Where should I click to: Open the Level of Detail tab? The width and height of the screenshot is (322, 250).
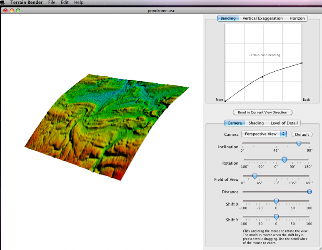pos(285,123)
